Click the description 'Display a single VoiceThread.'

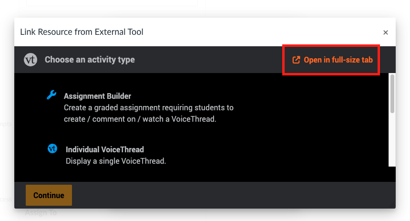tap(116, 161)
